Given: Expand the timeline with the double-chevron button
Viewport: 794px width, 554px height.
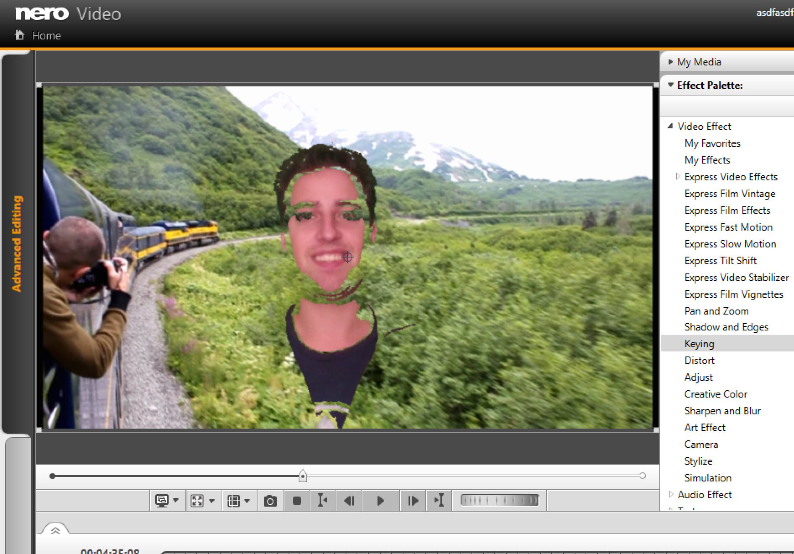Looking at the screenshot, I should click(x=55, y=531).
